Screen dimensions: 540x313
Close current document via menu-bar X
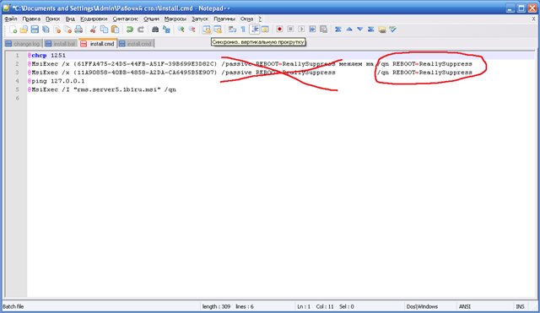[x=533, y=19]
